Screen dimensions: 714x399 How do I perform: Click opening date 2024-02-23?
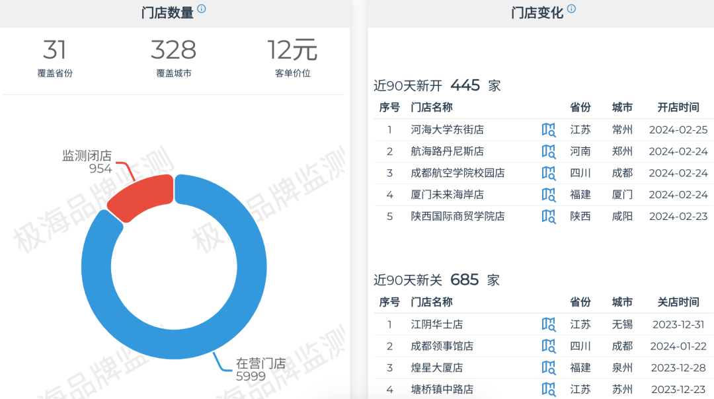coord(678,216)
